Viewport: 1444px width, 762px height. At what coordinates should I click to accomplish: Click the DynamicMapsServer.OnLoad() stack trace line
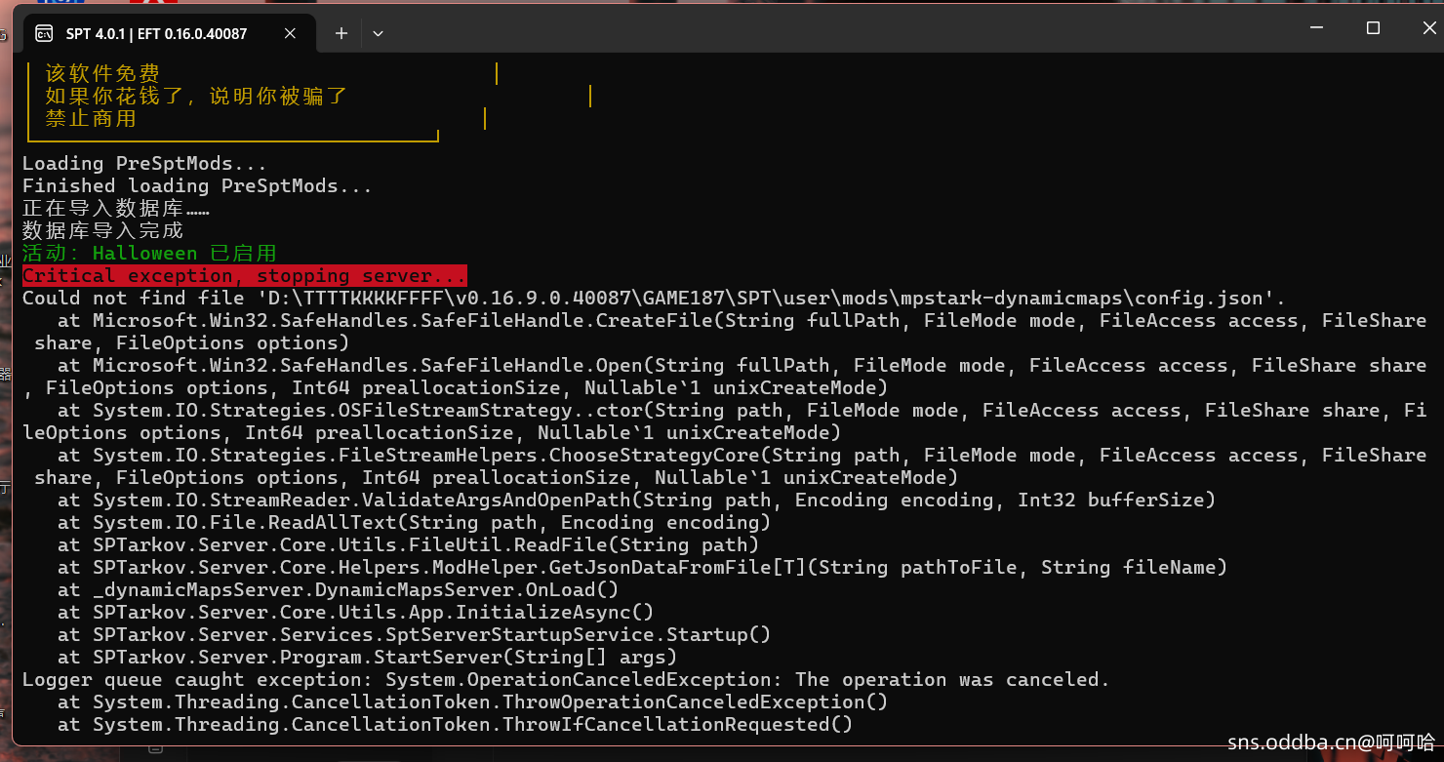click(x=338, y=589)
